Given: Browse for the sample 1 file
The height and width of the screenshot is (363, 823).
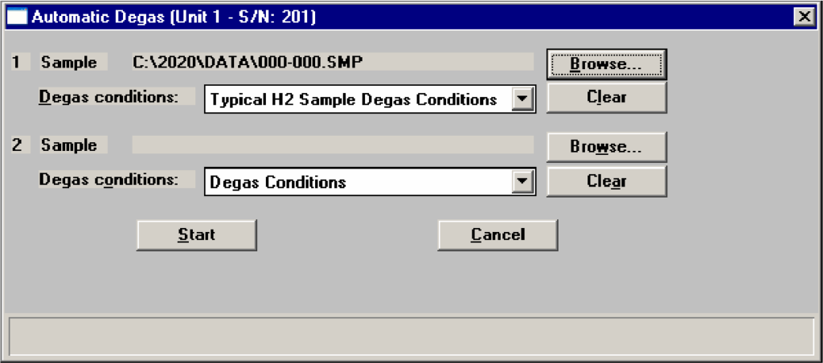Looking at the screenshot, I should pyautogui.click(x=606, y=64).
